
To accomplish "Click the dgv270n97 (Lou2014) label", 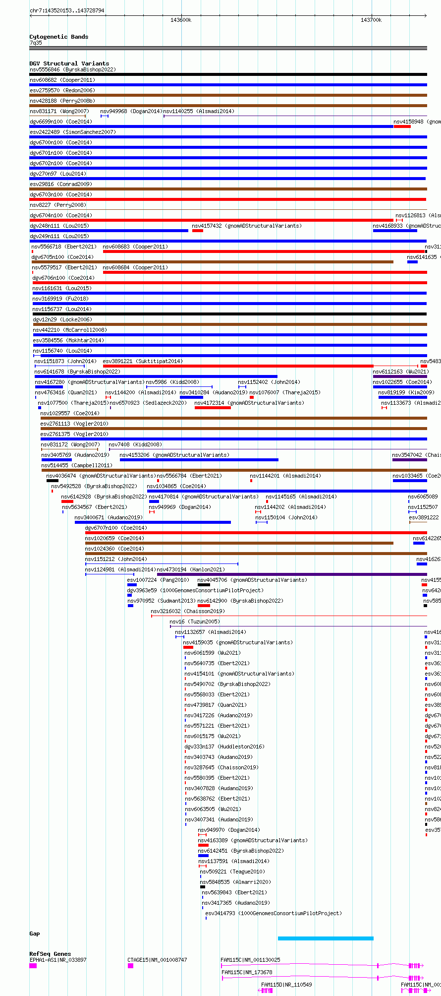I will (x=58, y=174).
